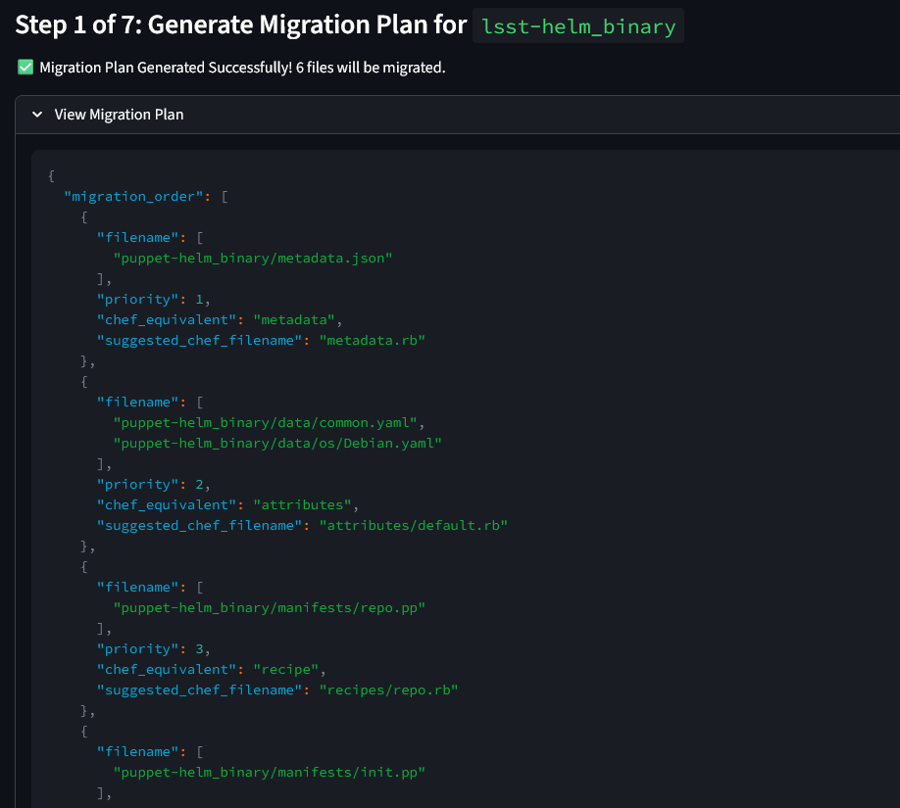The image size is (900, 808).
Task: Click the data/os/Debian.yaml file path
Action: 277,443
